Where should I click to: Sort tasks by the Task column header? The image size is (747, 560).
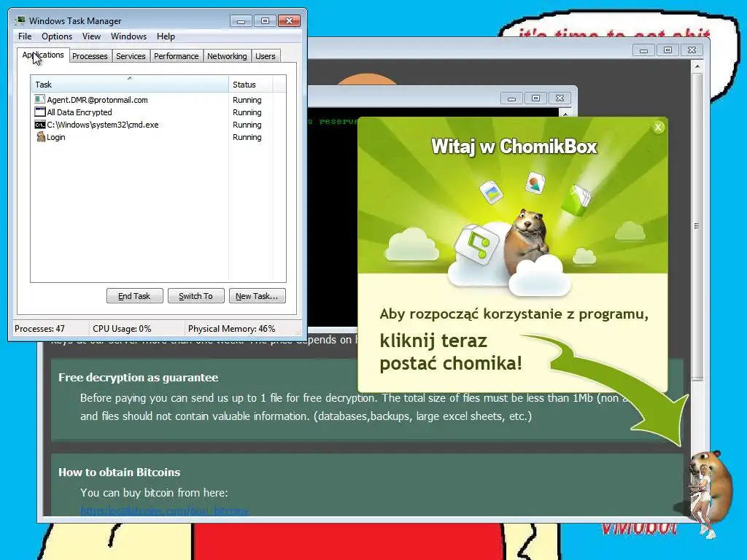point(130,84)
